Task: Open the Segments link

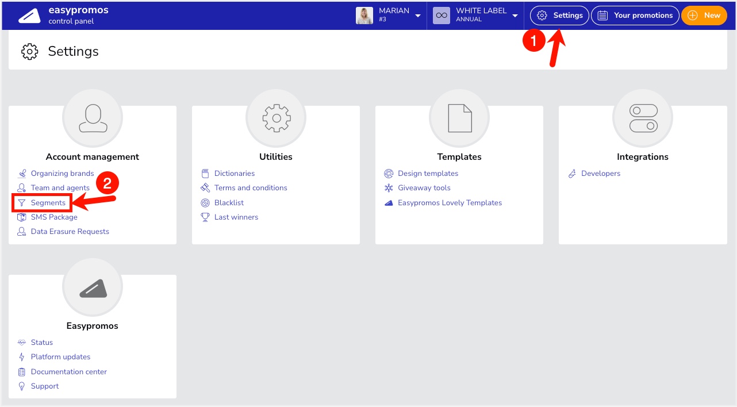Action: pyautogui.click(x=48, y=202)
